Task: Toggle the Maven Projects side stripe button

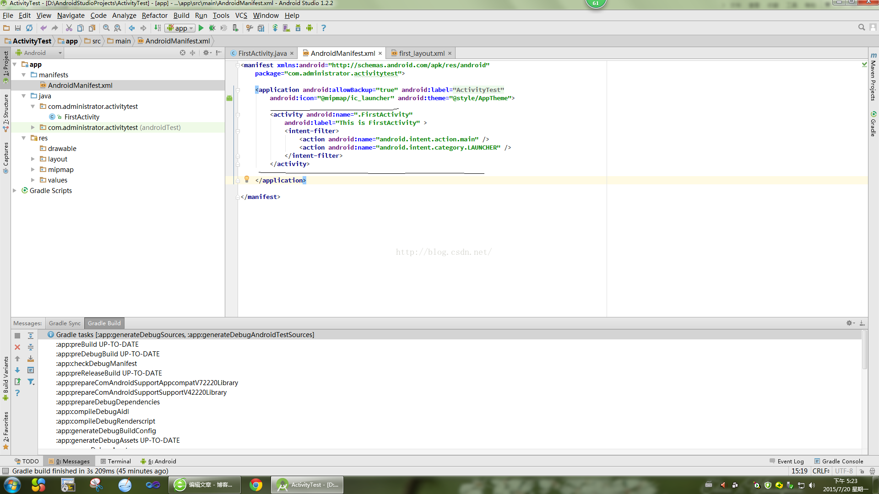Action: (x=874, y=77)
